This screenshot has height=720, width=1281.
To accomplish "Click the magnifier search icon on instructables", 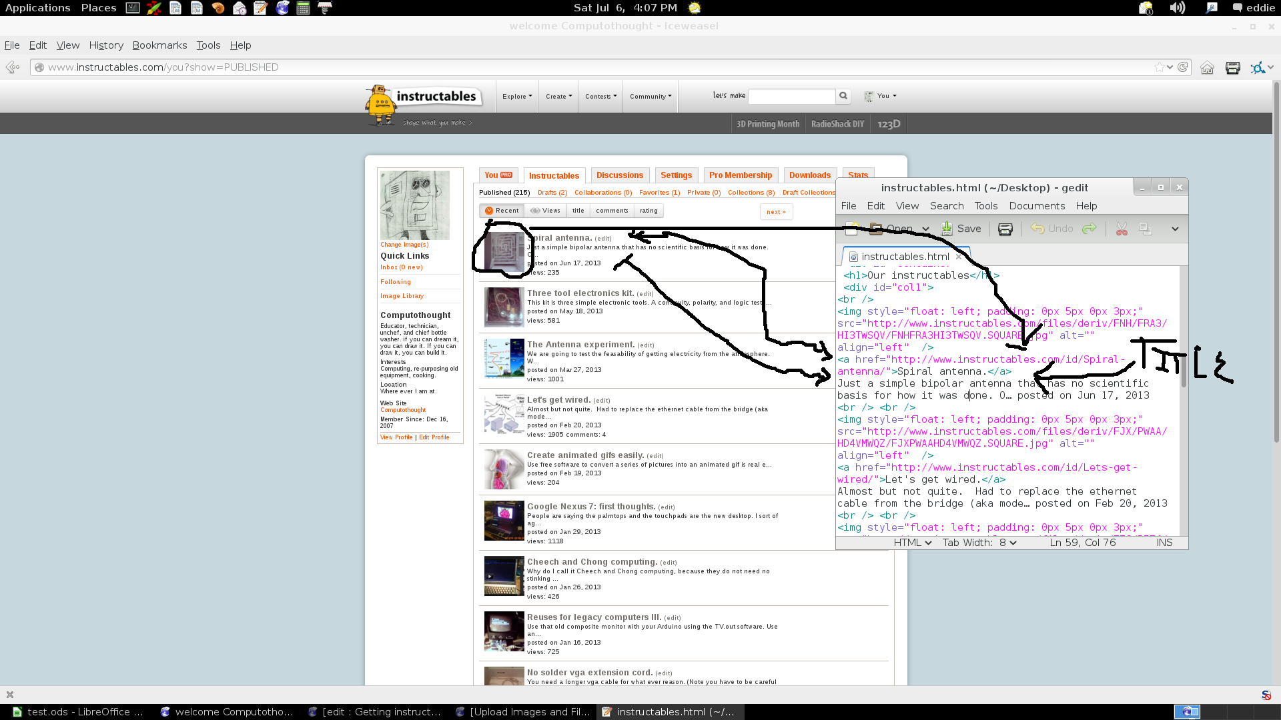I will point(843,96).
